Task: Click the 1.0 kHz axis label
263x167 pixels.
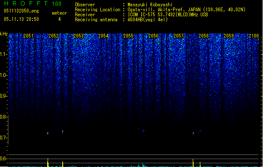Action: click(x=3, y=75)
